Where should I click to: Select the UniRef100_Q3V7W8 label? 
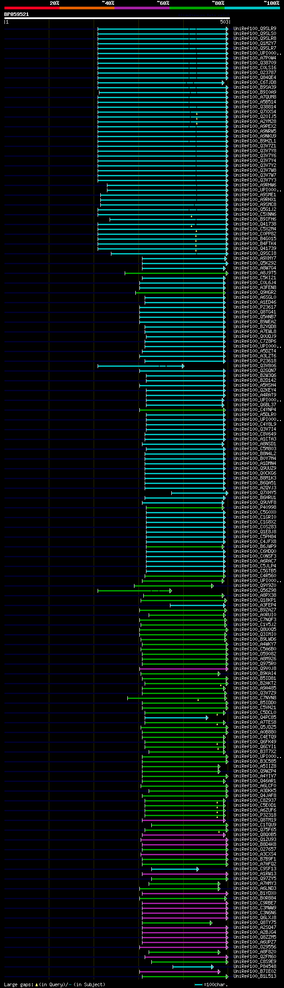tap(255, 170)
